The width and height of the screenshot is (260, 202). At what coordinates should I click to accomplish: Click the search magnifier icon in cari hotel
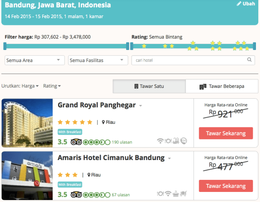(x=249, y=60)
